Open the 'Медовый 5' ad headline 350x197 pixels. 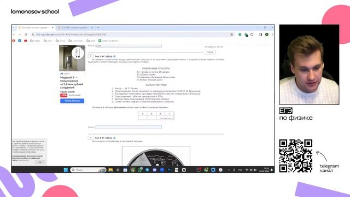tap(72, 83)
